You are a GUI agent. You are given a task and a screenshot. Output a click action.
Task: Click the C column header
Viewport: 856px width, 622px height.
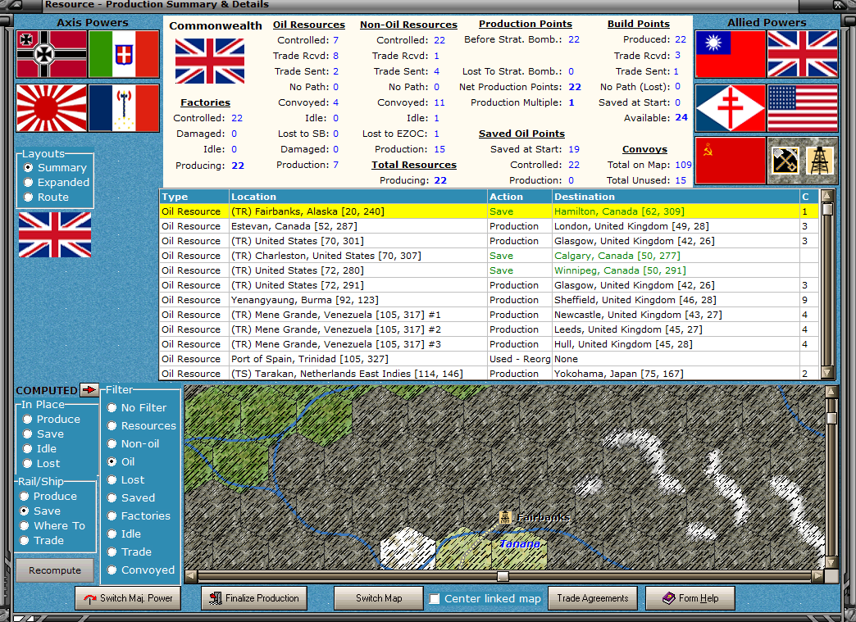coord(809,197)
